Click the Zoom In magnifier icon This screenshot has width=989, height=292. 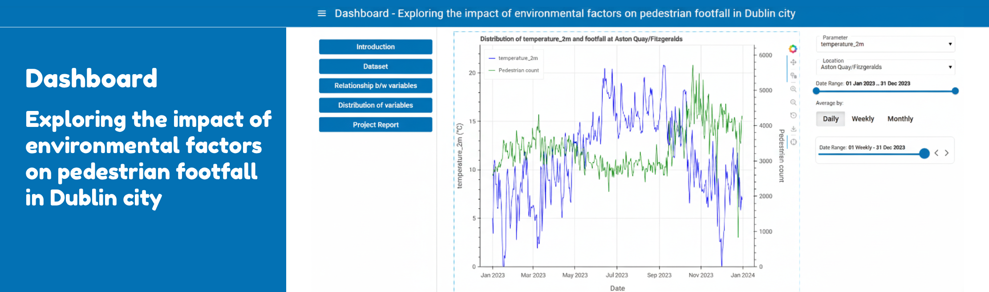click(793, 89)
